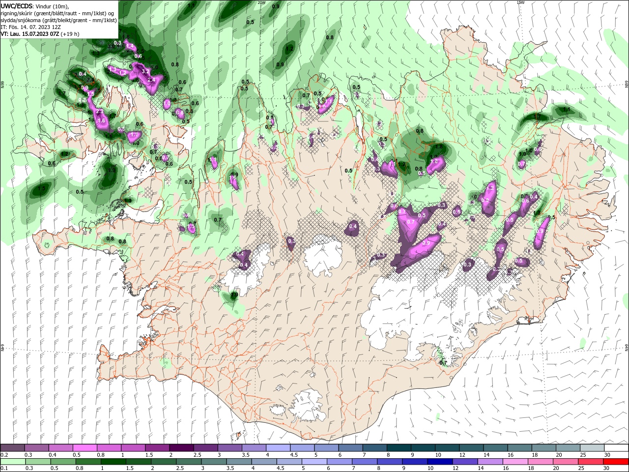Click upper legend swatch between 7 and 8
This screenshot has width=629, height=472.
pos(375,448)
